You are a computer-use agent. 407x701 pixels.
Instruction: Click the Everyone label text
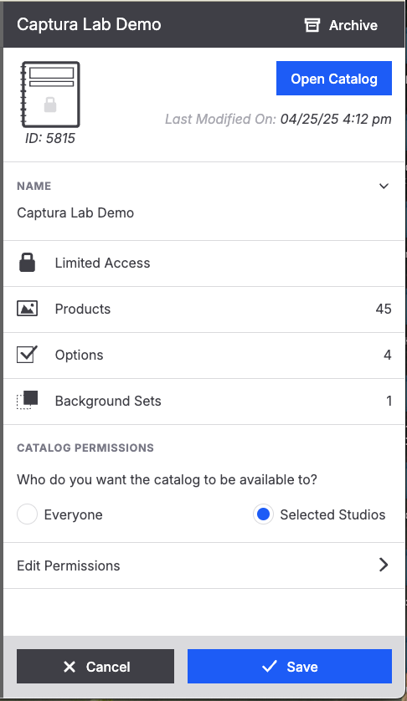(x=74, y=514)
